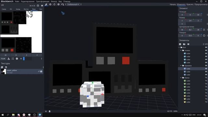Switch to the Начать mode
The width and height of the screenshot is (208, 117).
point(173,4)
